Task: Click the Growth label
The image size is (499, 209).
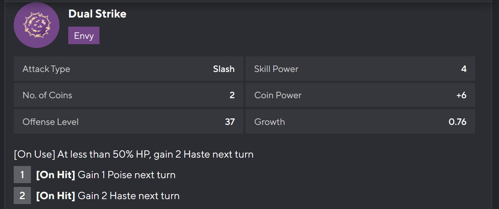Action: click(x=270, y=122)
